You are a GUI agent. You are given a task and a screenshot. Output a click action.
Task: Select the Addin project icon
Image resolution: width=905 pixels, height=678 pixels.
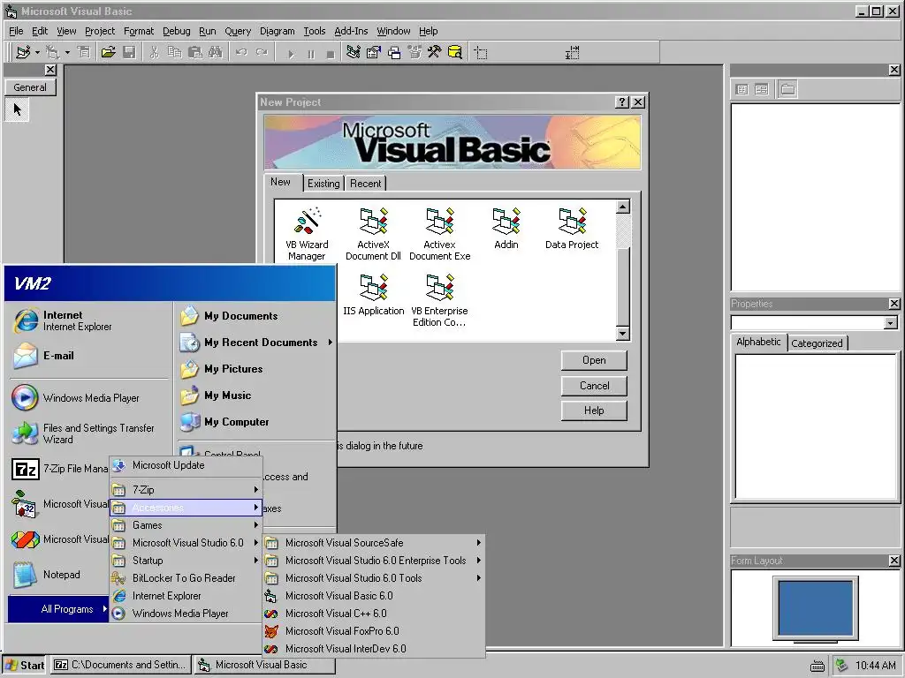click(x=506, y=229)
